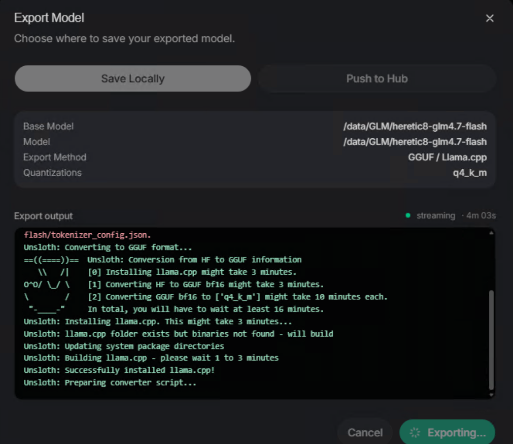
Task: Click '[0] Installing llama.cpp might take' line
Action: click(192, 272)
